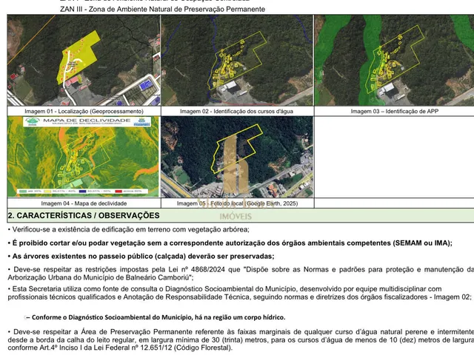Click line 'Conforme o Diagnóstico Socioambiental do Município'
Image resolution: width=474 pixels, height=355 pixels.
pos(156,317)
